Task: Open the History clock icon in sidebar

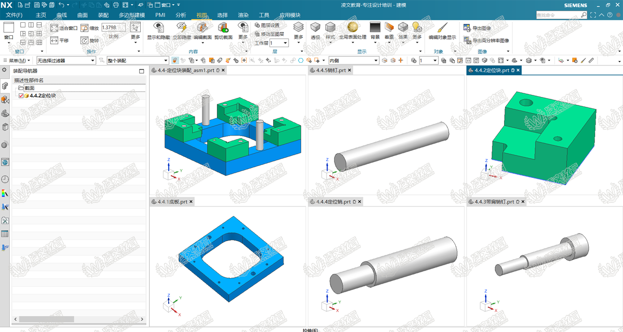Action: [x=5, y=179]
